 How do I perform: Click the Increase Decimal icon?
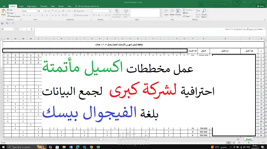click(106, 15)
